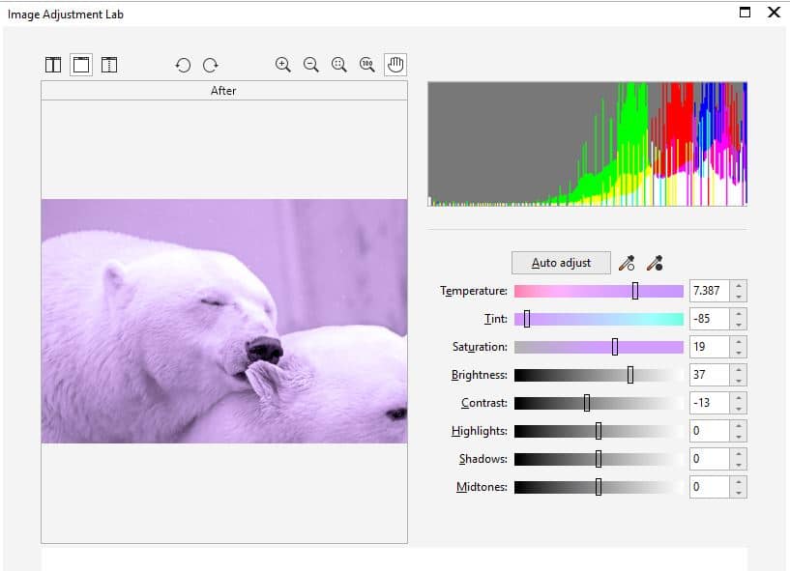Activate the Pan hand tool
Screen dimensions: 790x571
coord(395,65)
